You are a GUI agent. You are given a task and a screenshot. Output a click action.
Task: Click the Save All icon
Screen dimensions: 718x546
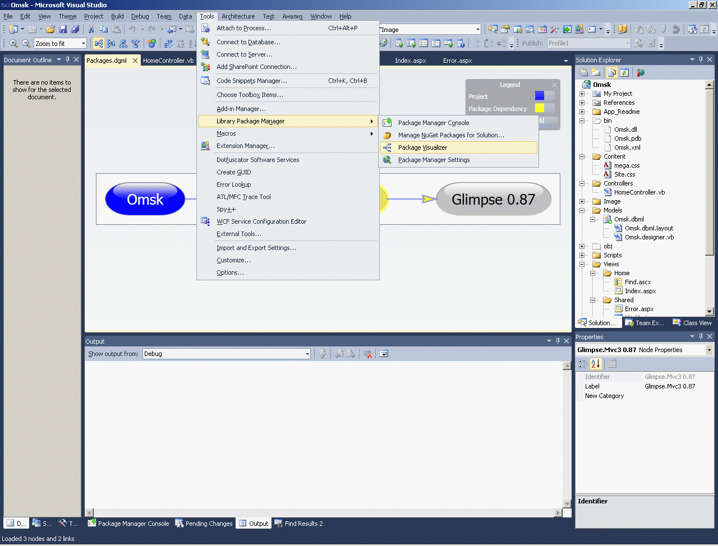coord(75,29)
